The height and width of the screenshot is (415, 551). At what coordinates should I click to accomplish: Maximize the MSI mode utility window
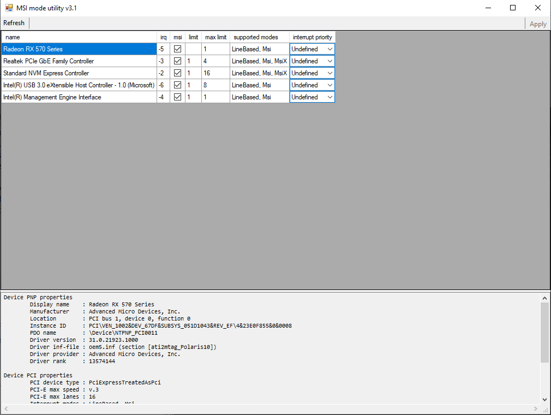pos(513,8)
